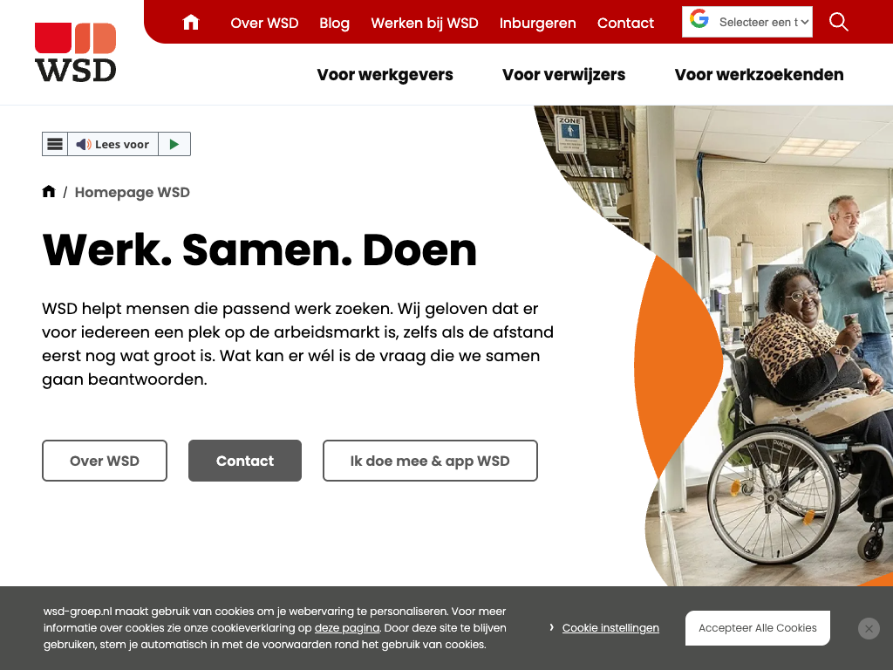Open the search magnifier icon
Image resolution: width=893 pixels, height=670 pixels.
tap(838, 22)
